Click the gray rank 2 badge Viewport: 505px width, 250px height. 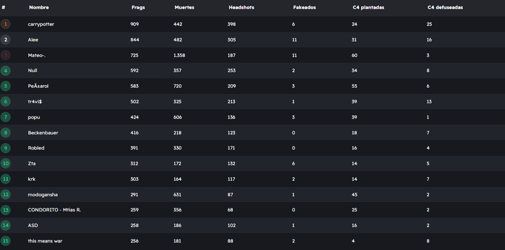pos(5,40)
